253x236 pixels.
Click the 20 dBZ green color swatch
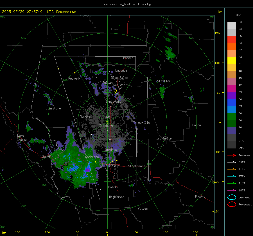232,117
